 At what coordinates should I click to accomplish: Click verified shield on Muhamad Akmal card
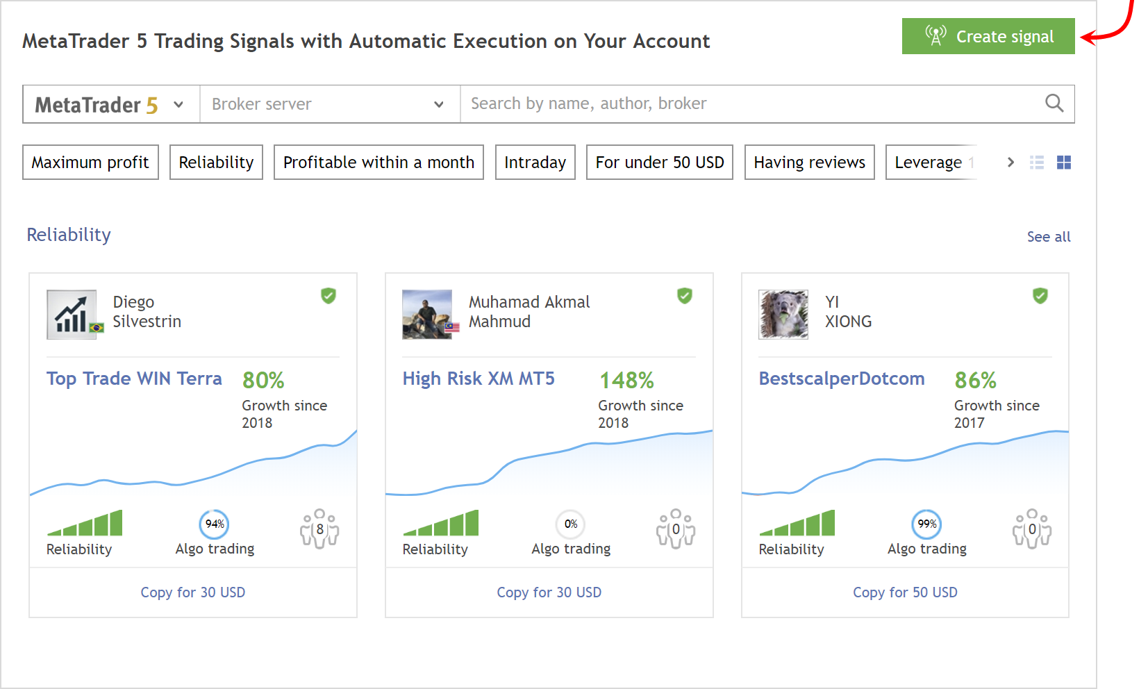pos(685,296)
